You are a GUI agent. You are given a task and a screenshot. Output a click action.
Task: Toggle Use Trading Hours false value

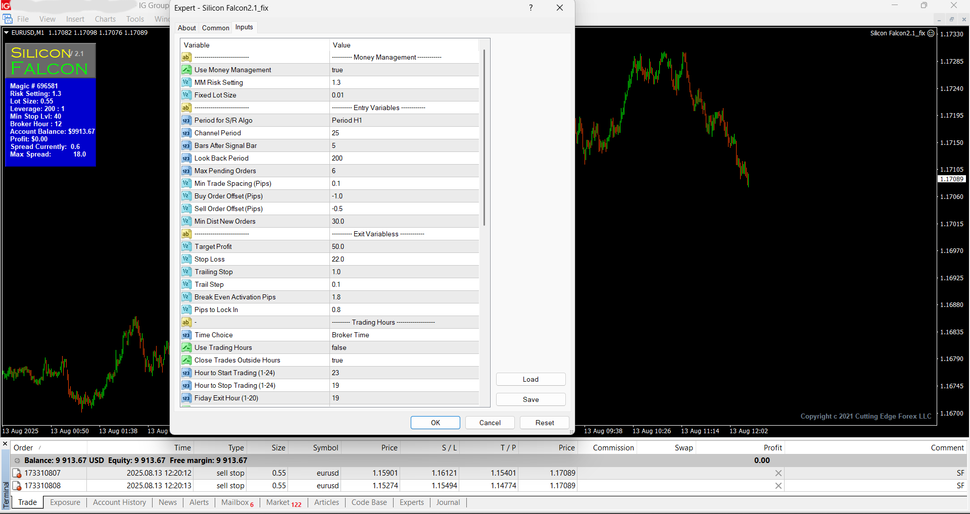pyautogui.click(x=404, y=347)
